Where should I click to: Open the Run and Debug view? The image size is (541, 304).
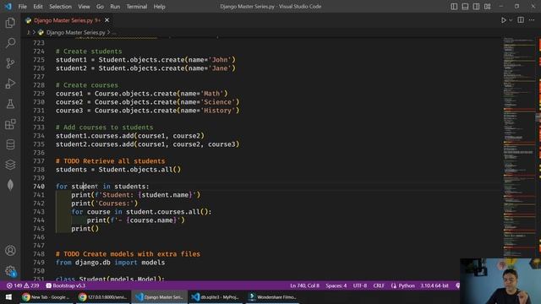tap(10, 84)
